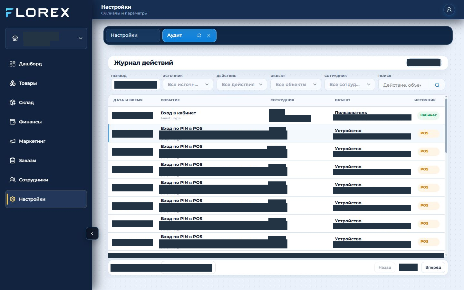Click the Склад box icon
The height and width of the screenshot is (290, 464).
click(13, 102)
